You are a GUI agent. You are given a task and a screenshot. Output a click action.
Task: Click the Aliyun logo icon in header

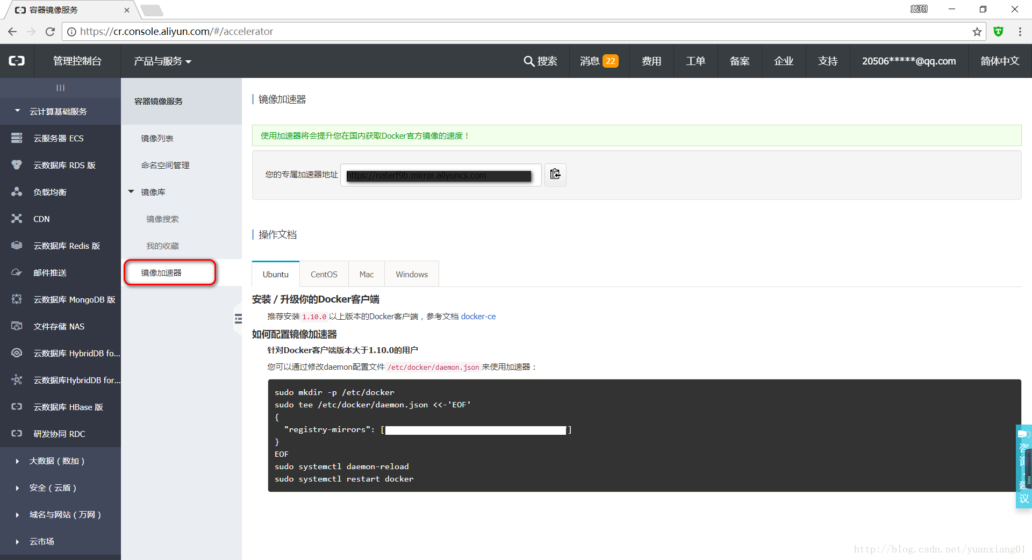[17, 61]
